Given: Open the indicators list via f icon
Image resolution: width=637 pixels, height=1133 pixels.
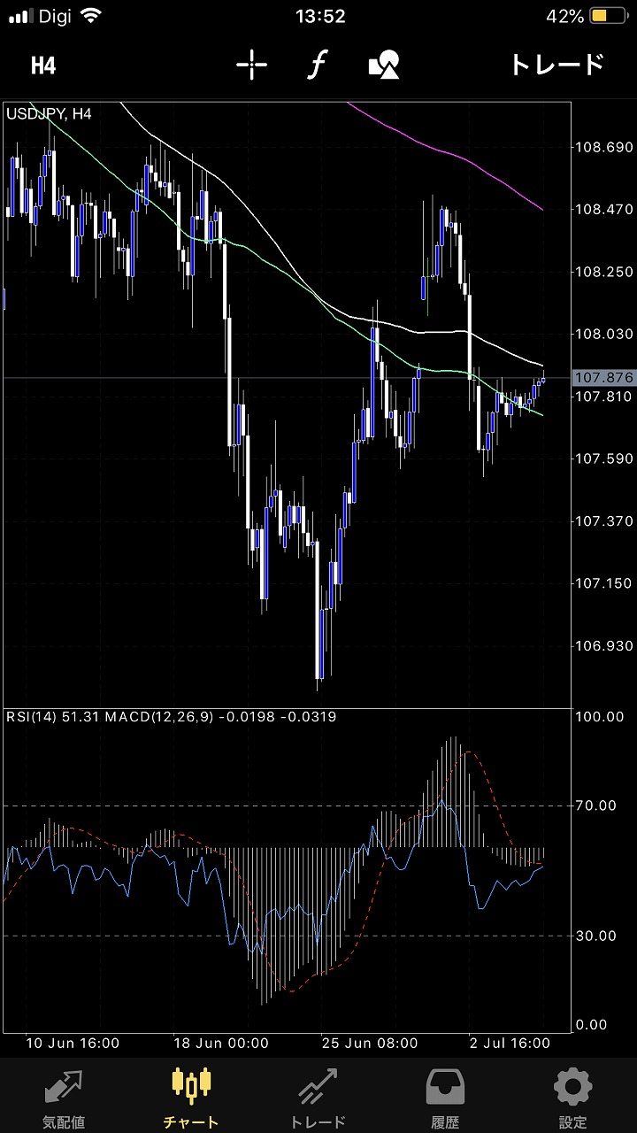Looking at the screenshot, I should (317, 66).
